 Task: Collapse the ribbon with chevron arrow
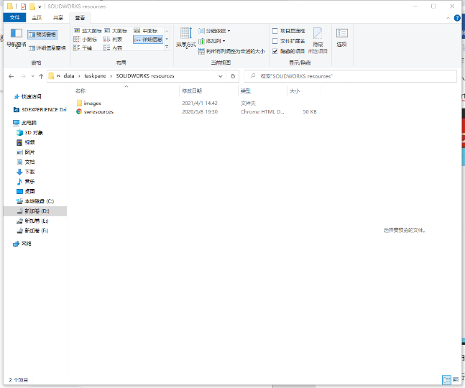[448, 18]
